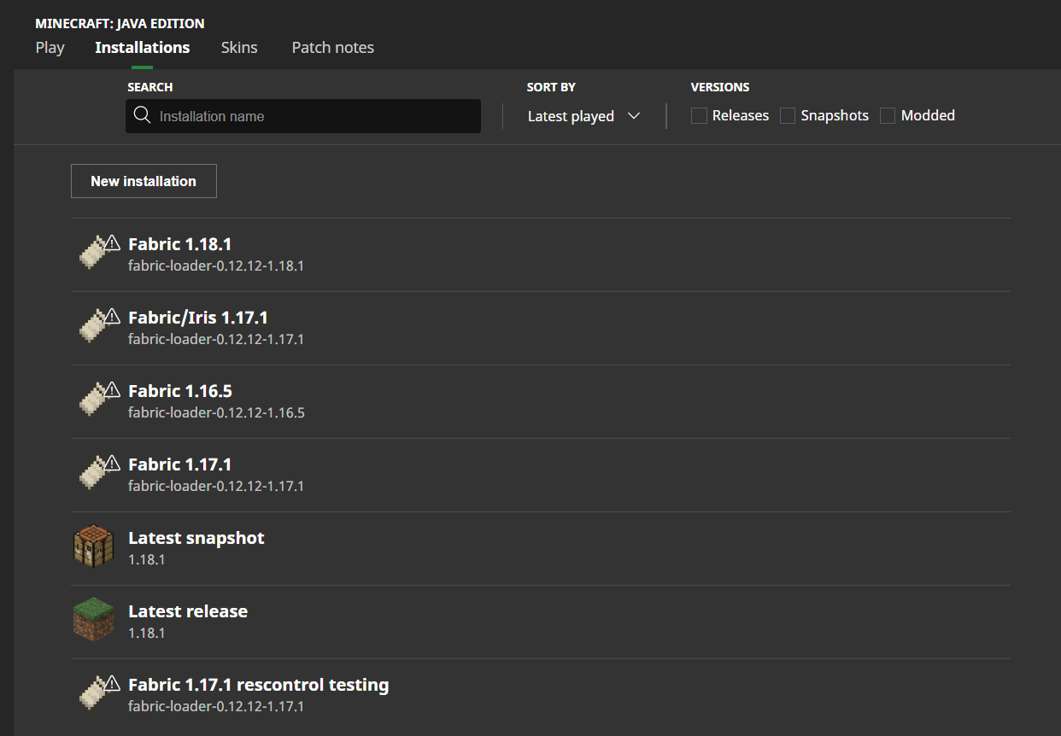Screen dimensions: 1061x736
Task: Expand sort options using the chevron arrow
Action: point(634,116)
